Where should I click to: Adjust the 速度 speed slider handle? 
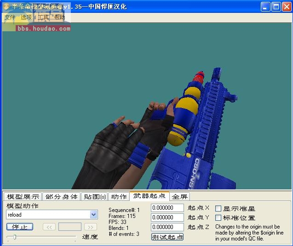pos(15,237)
